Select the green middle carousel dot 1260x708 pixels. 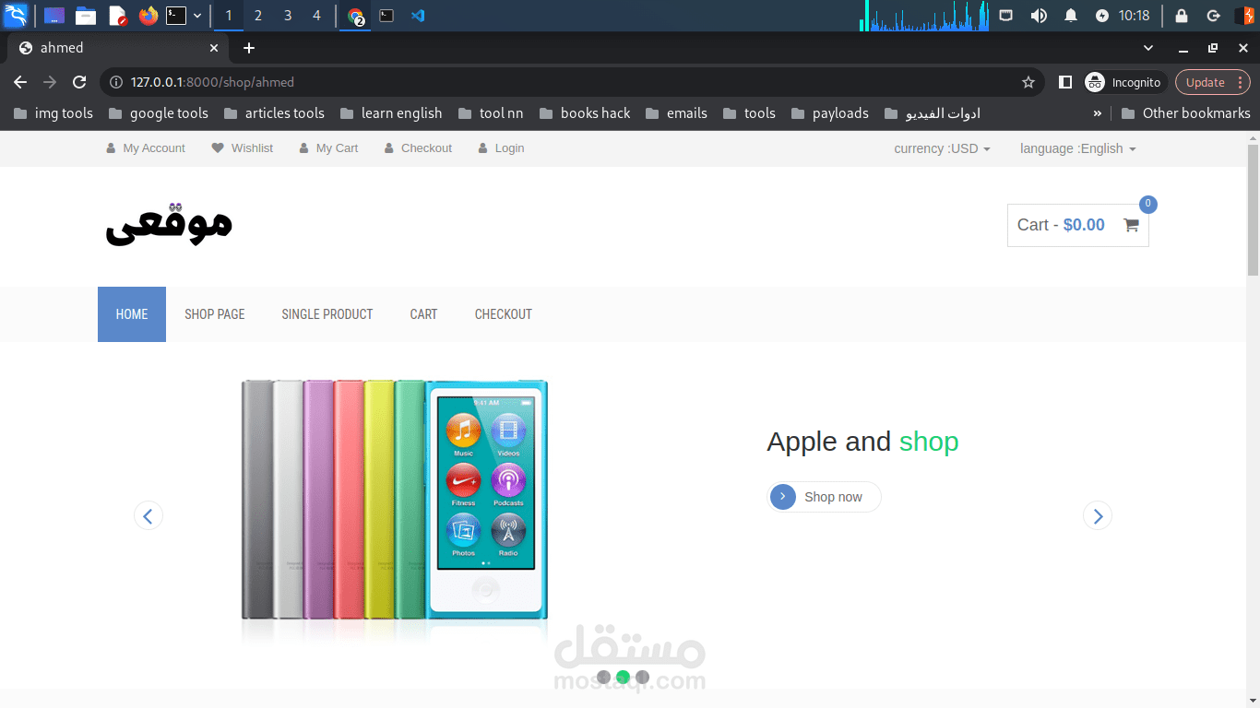pos(623,678)
